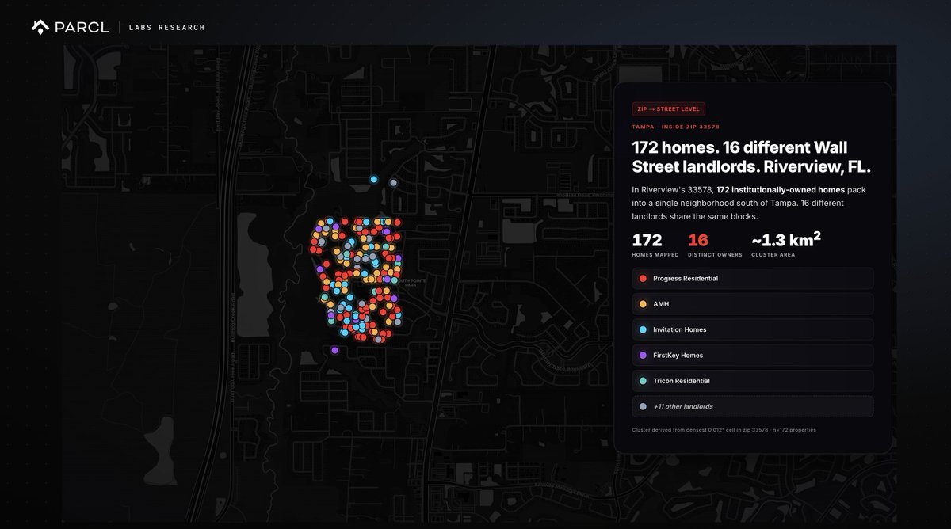951x529 pixels.
Task: Select the Invitation Homes legend row
Action: tap(753, 329)
